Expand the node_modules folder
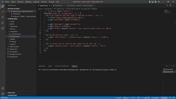The width and height of the screenshot is (176, 99). click(x=21, y=46)
